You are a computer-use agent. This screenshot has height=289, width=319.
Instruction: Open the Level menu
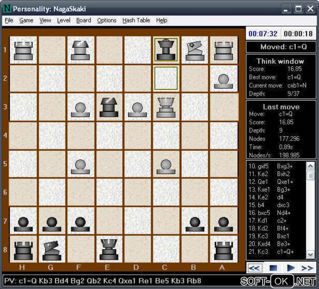[x=63, y=20]
